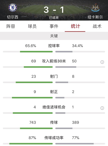Open info icon for 攻入前场30米
The height and width of the screenshot is (146, 108).
(102, 62)
